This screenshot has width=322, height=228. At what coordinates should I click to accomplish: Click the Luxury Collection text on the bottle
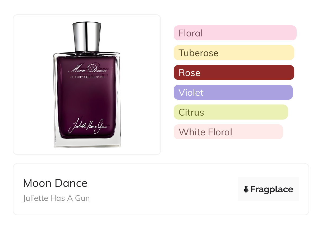tap(88, 77)
